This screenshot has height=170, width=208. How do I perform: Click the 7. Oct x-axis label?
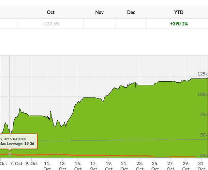tap(16, 164)
